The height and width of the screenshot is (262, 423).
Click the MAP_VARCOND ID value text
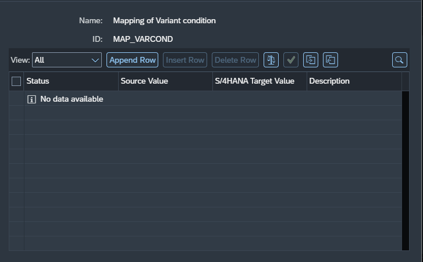click(143, 39)
